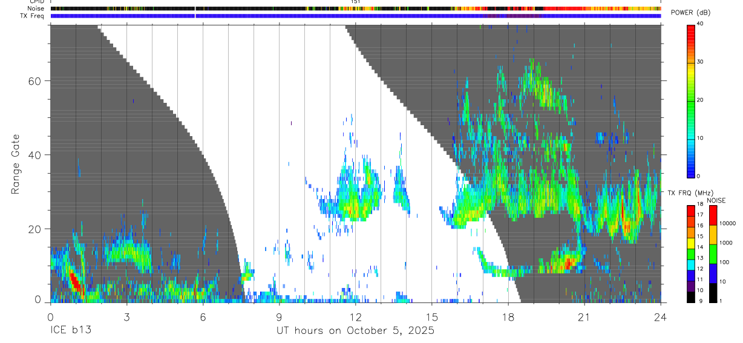Click the '13' label on the TX FRQ scale
Image resolution: width=743 pixels, height=343 pixels.
[x=700, y=258]
